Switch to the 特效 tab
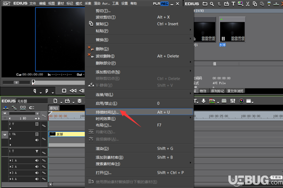283x188 pixels. [x=203, y=91]
